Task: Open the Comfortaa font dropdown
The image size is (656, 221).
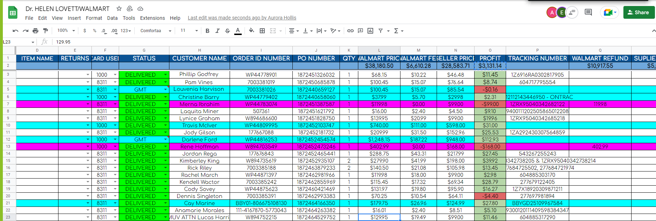Action: click(156, 31)
